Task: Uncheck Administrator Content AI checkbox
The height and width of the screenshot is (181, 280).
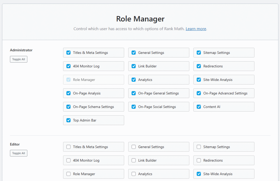Action: 199,107
